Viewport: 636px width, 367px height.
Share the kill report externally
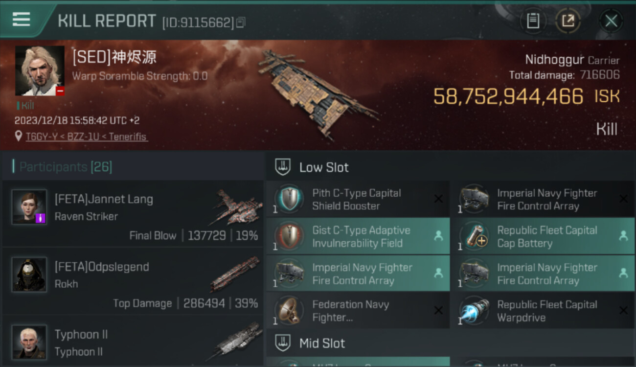(x=568, y=21)
